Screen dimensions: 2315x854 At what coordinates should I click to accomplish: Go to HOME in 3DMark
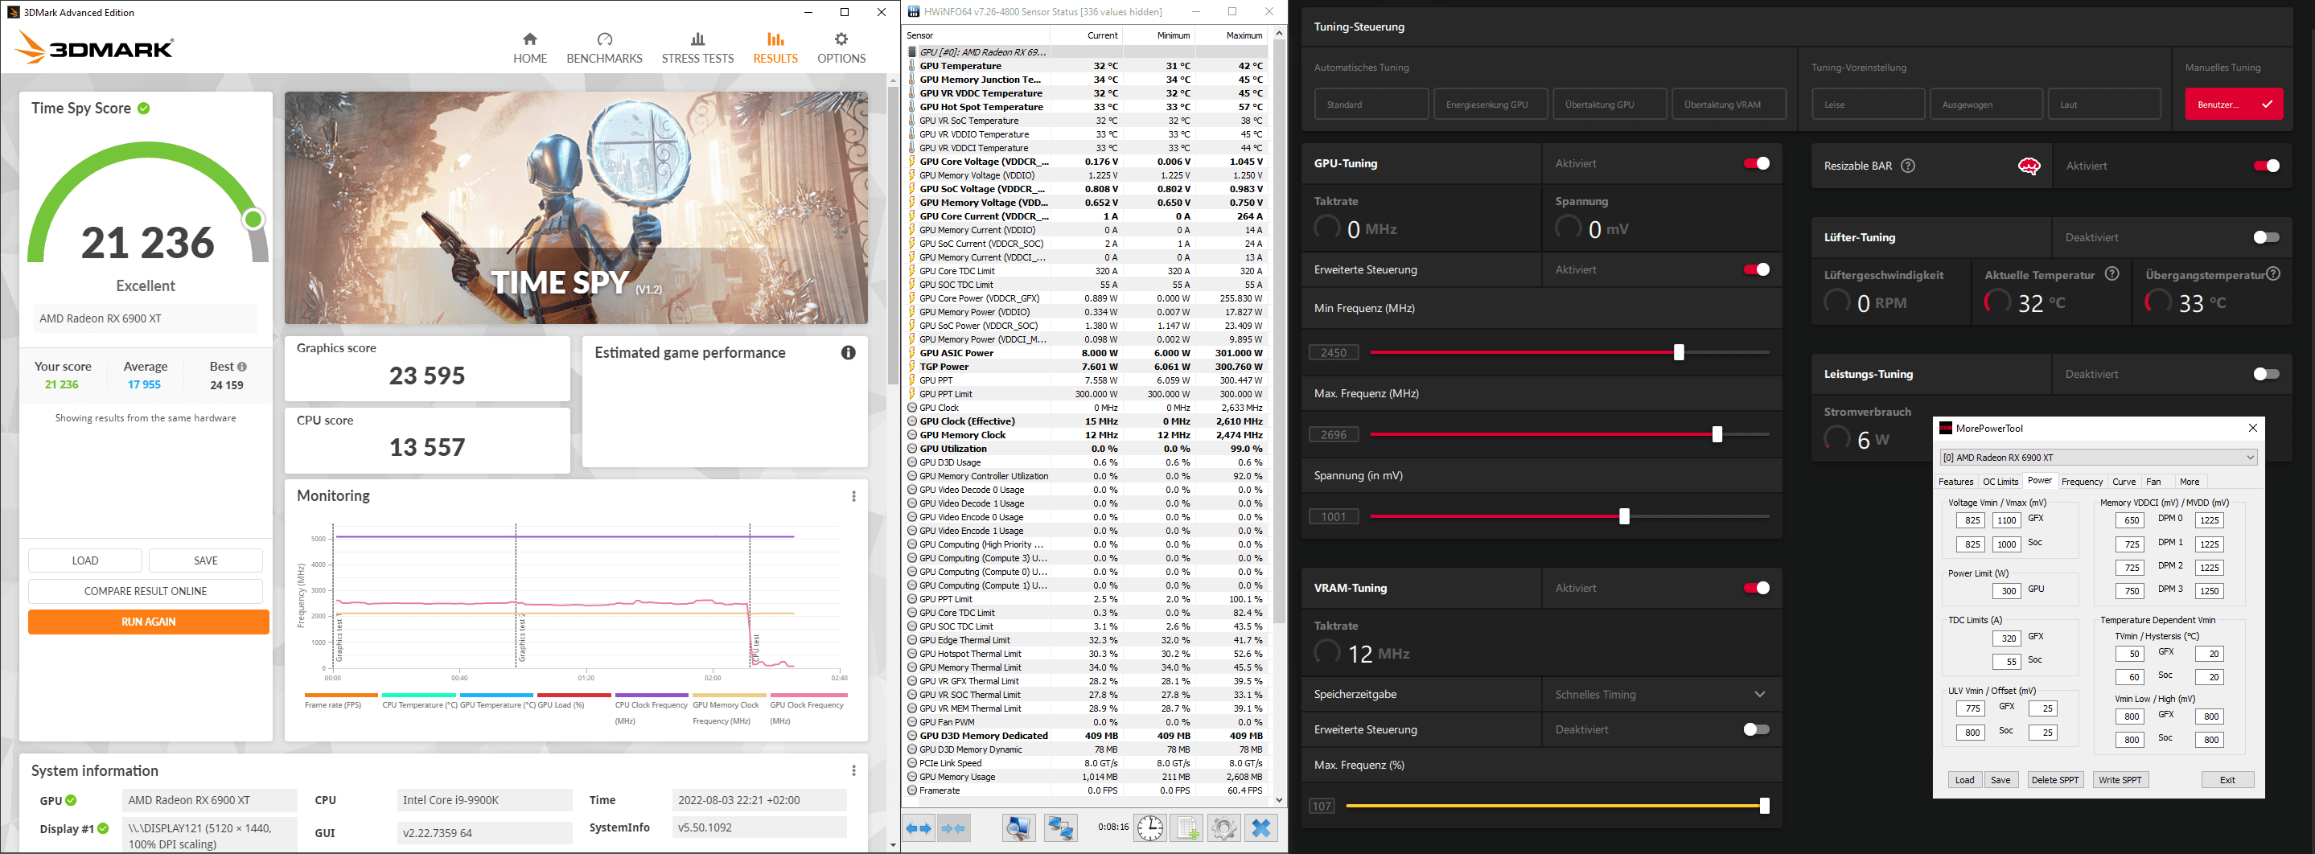(530, 48)
